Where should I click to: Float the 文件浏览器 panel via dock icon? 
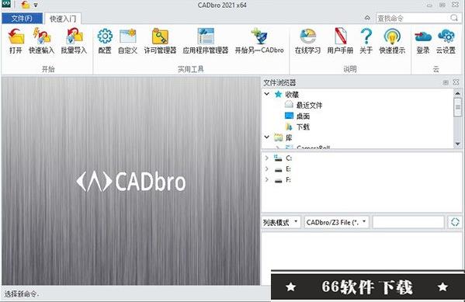pos(446,82)
